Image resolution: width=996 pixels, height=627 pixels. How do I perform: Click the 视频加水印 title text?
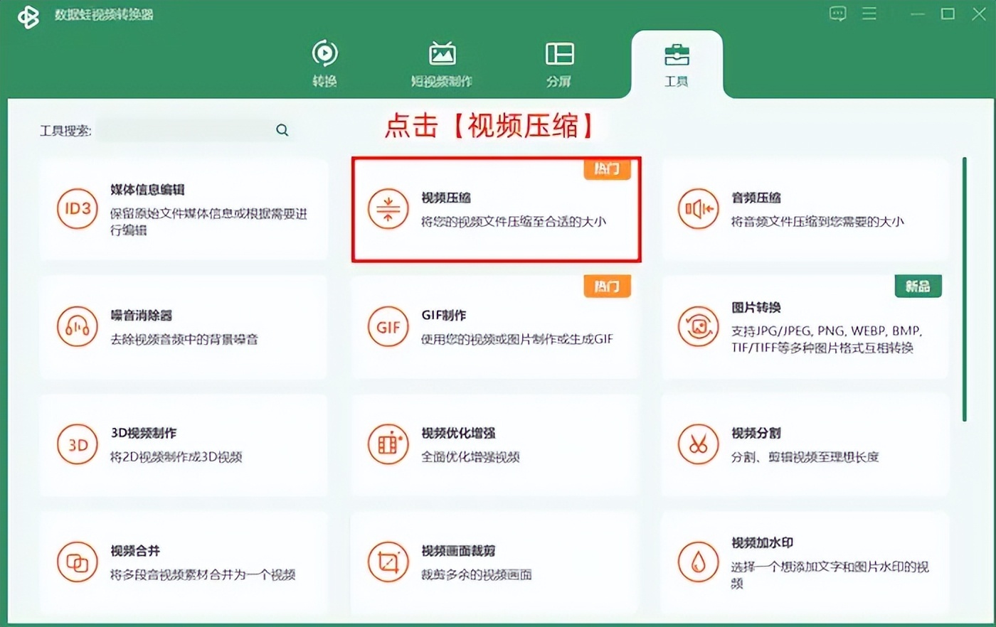click(762, 543)
